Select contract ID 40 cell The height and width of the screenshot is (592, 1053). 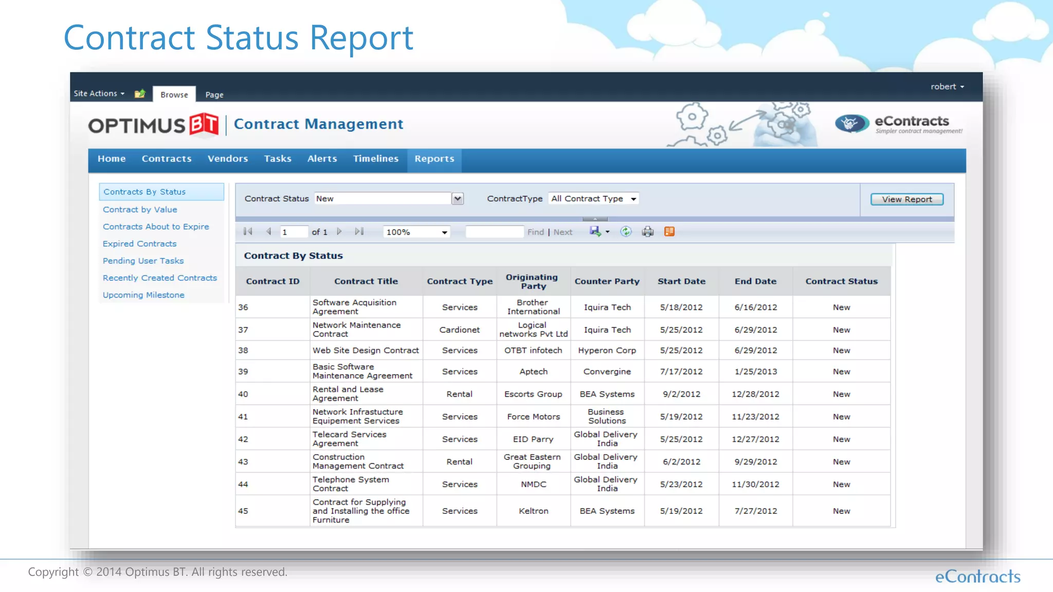(x=273, y=394)
